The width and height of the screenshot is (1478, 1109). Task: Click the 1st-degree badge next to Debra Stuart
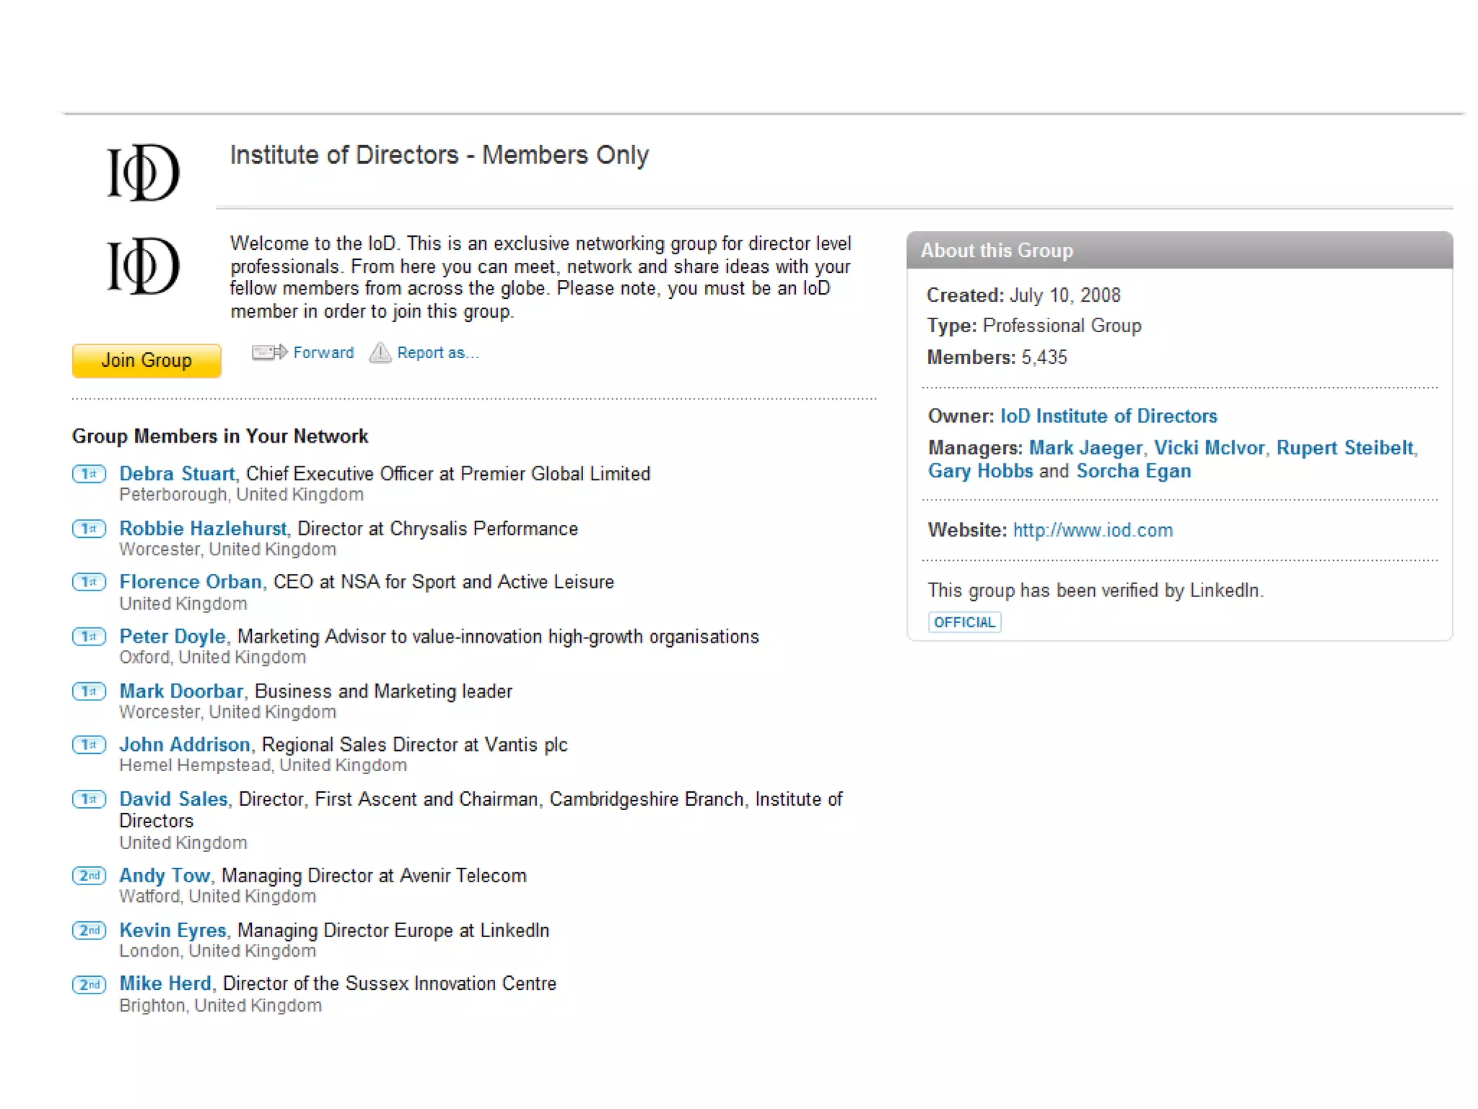[x=89, y=474]
